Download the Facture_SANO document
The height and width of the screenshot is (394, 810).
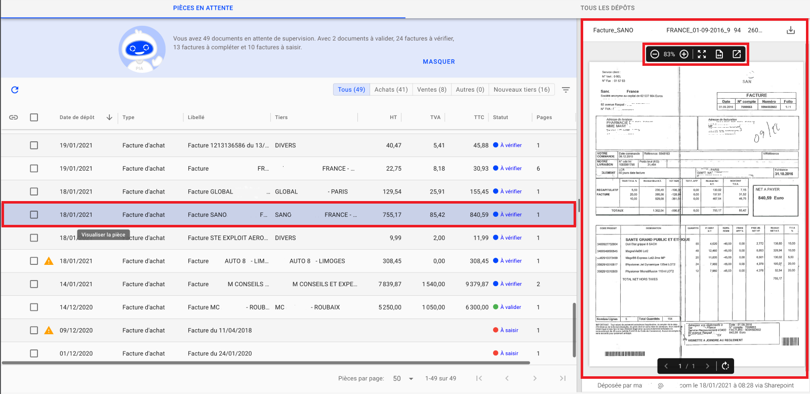791,30
